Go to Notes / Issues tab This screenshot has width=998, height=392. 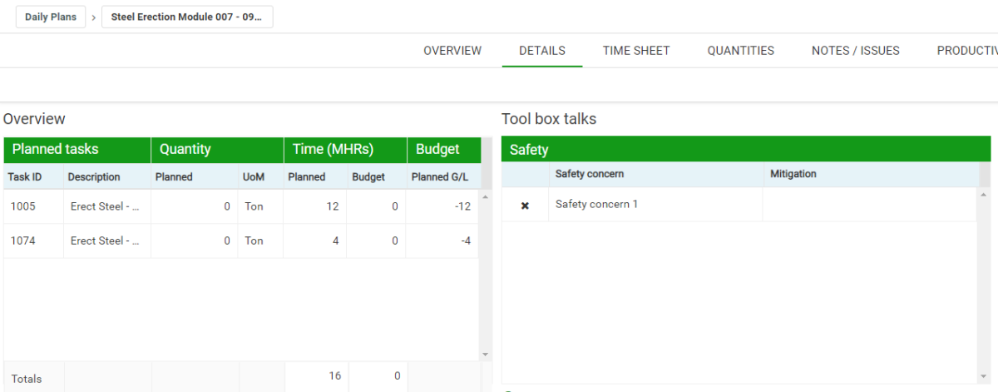tap(855, 51)
